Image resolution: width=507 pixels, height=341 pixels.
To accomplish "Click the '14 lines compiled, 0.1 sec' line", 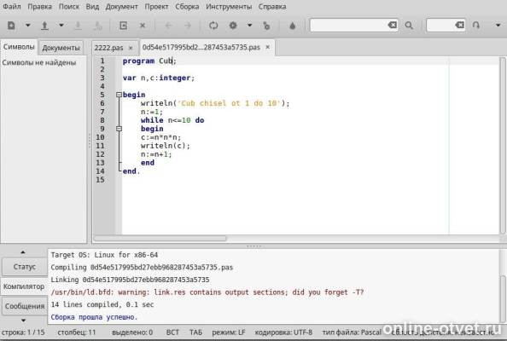I will point(102,304).
